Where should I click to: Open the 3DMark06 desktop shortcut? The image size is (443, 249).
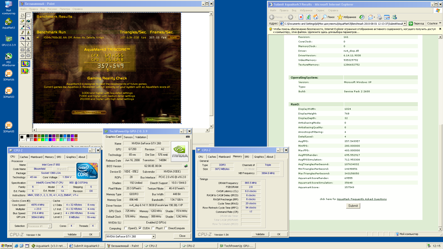(9, 75)
